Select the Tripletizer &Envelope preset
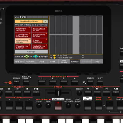Screen dimensions: 123x123 23,35
